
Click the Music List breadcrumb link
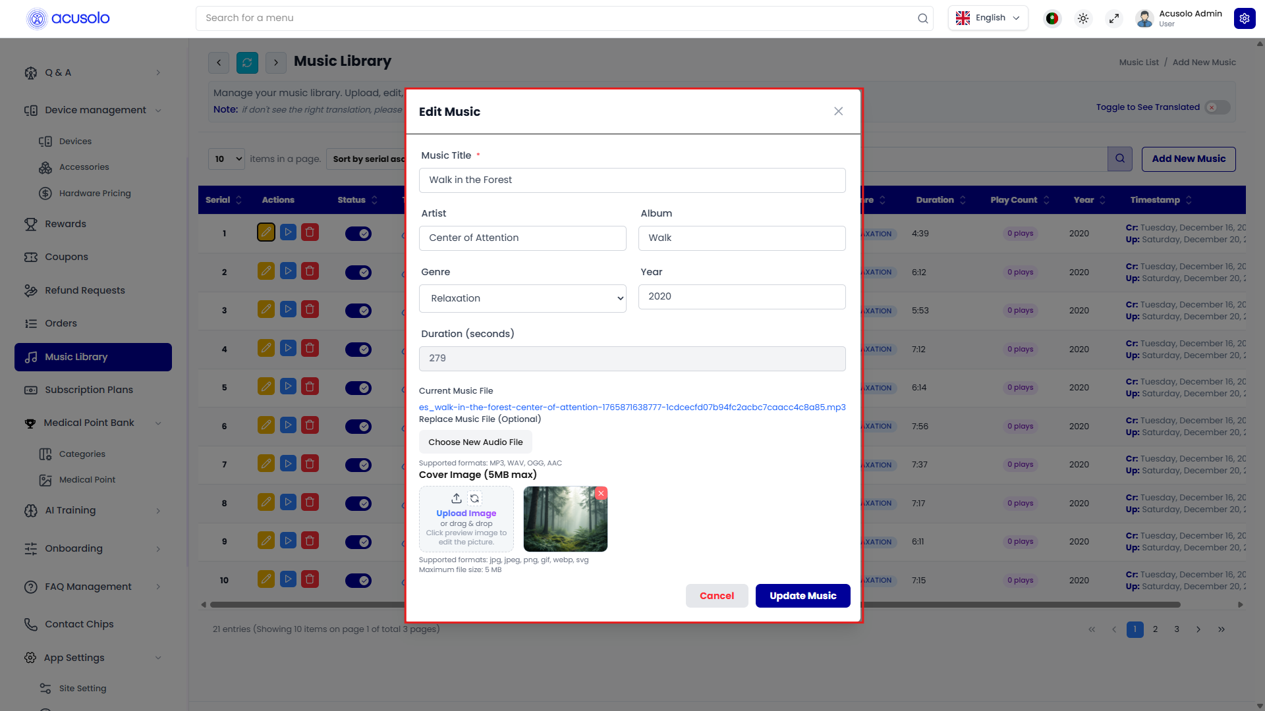click(1138, 63)
